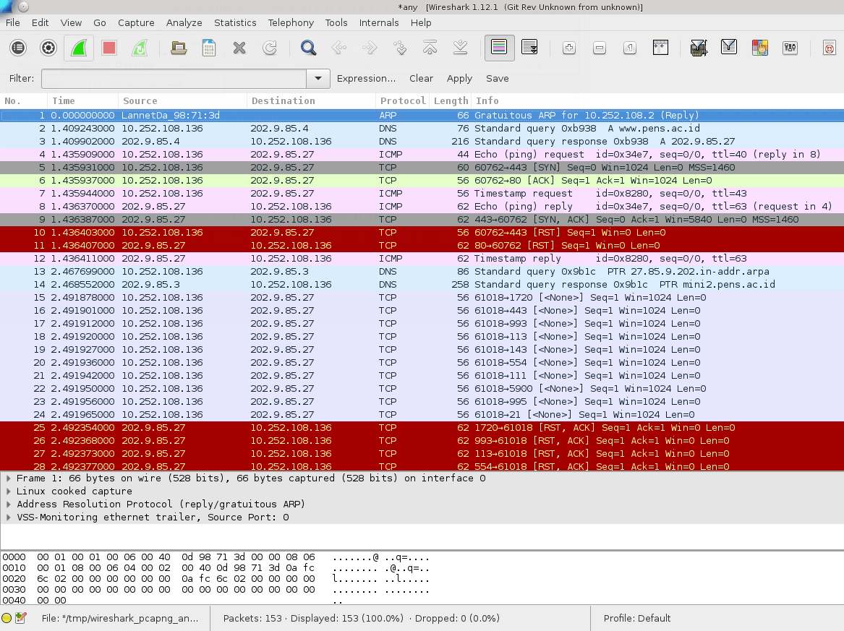Edit capture filters icon
Viewport: 844px width, 631px height.
point(699,48)
